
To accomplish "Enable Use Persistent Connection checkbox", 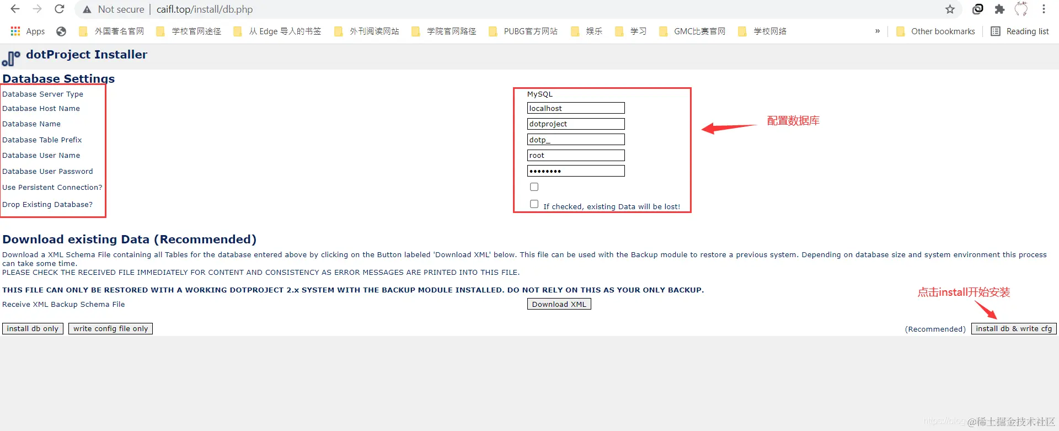I will (534, 187).
